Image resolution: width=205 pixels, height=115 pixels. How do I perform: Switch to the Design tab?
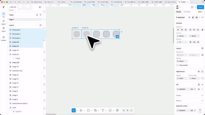coord(178,12)
